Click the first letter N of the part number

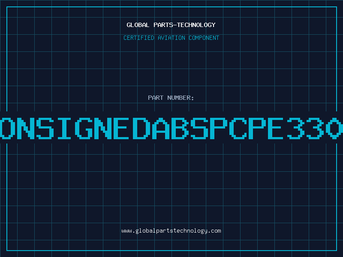[26, 128]
